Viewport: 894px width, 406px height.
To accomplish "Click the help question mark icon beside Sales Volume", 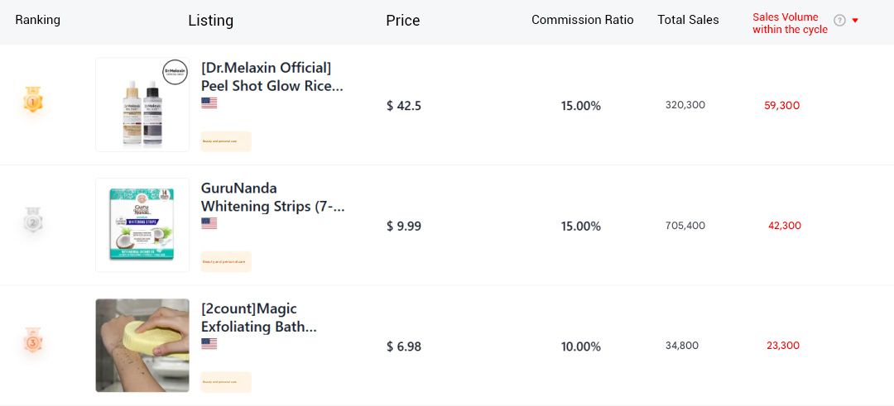I will click(x=839, y=21).
